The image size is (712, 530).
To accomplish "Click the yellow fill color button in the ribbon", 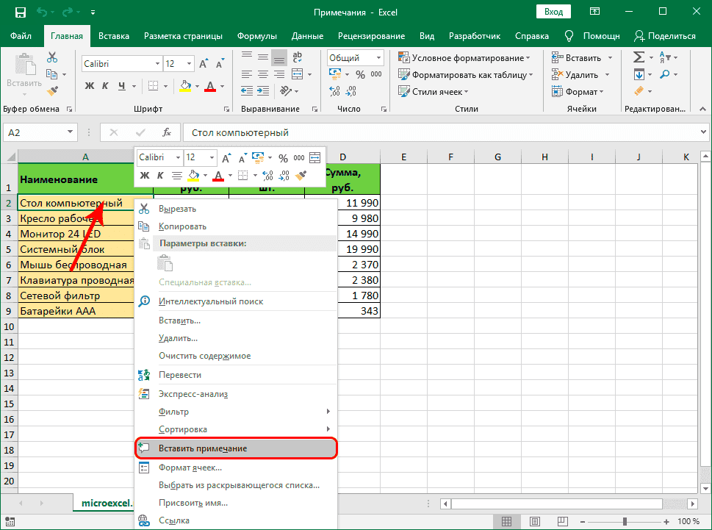I will click(x=185, y=86).
